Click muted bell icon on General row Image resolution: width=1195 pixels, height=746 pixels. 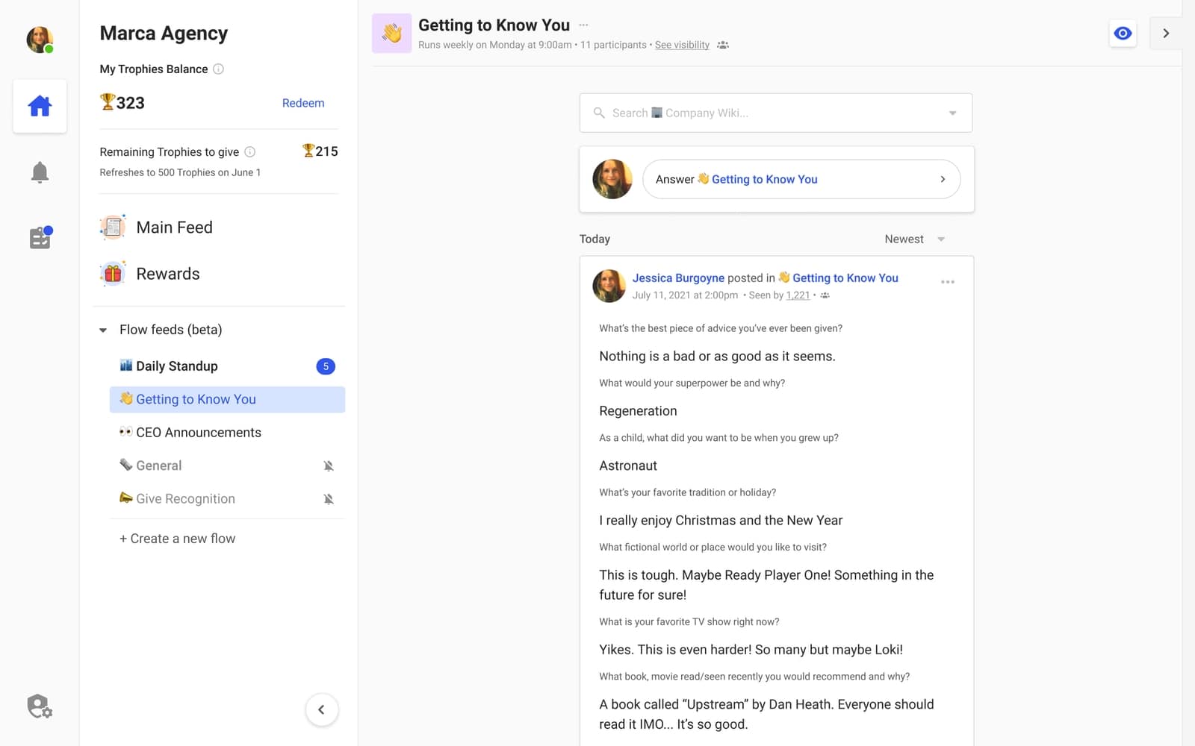click(x=329, y=466)
